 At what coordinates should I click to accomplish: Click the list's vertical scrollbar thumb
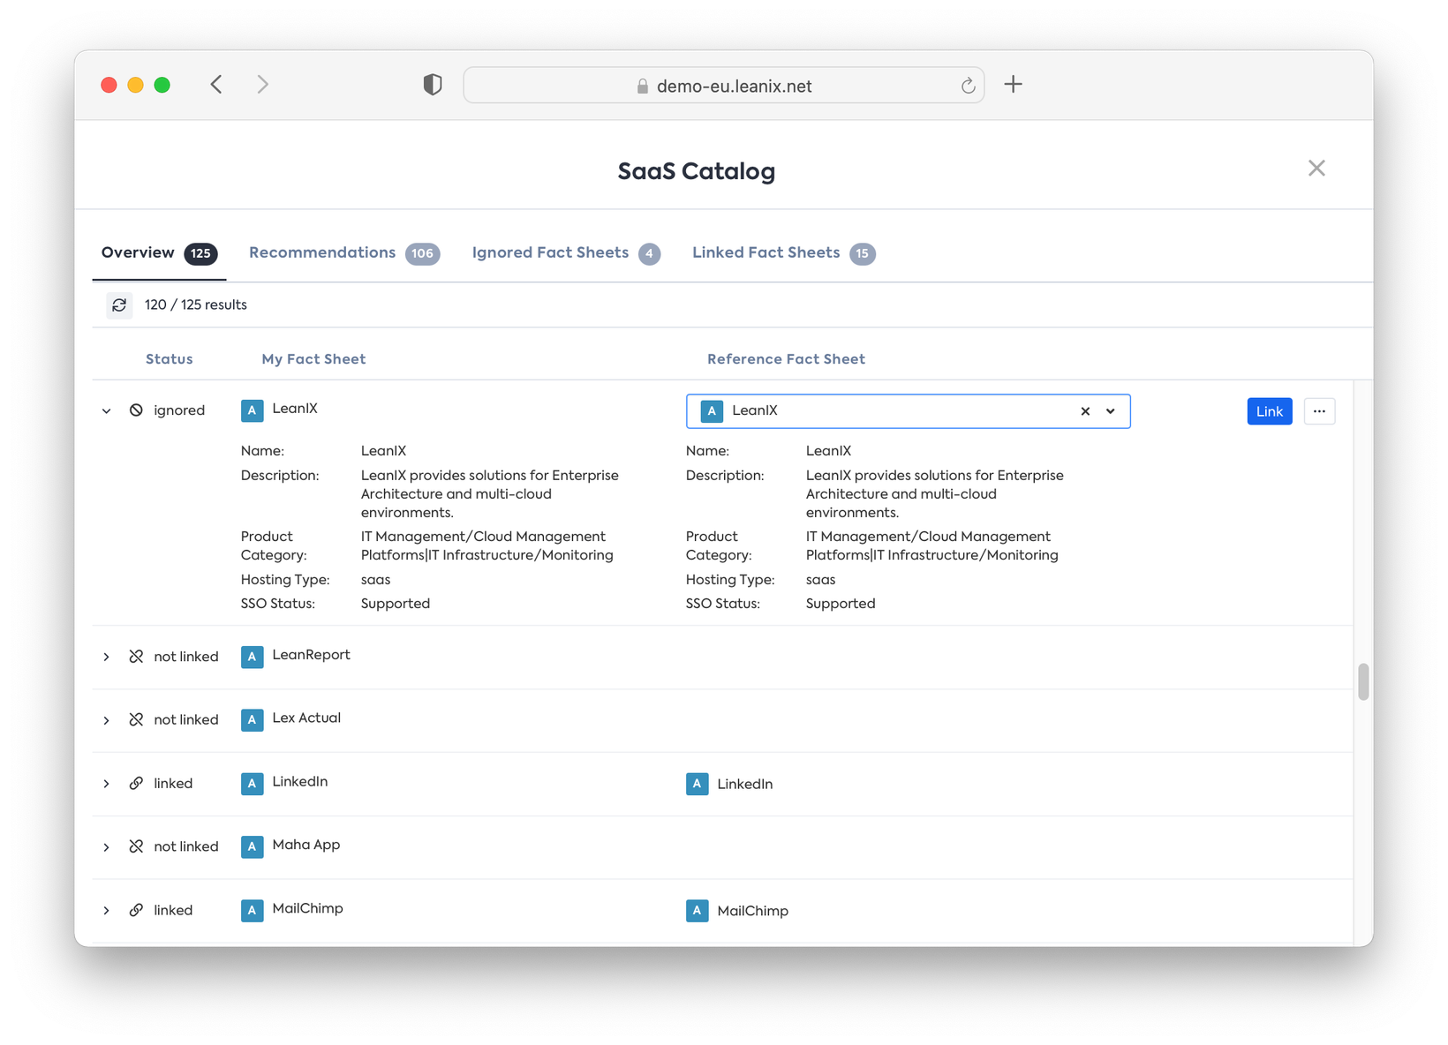point(1363,681)
